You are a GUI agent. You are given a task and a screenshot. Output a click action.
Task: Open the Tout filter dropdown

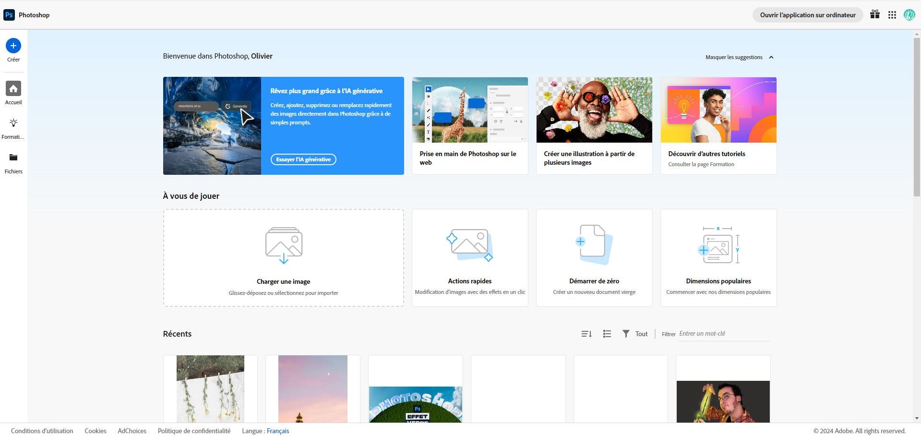point(641,334)
